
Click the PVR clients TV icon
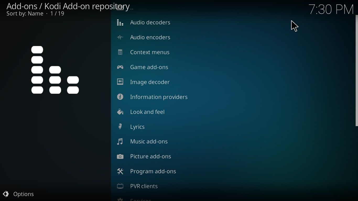click(120, 186)
